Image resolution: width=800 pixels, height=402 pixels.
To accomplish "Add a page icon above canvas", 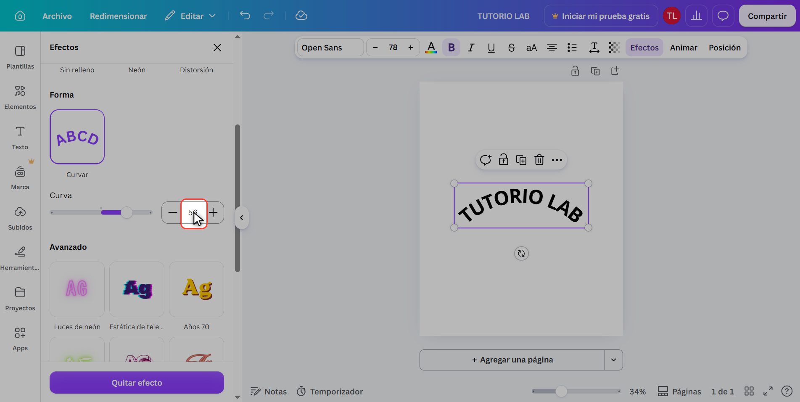I will coord(615,71).
